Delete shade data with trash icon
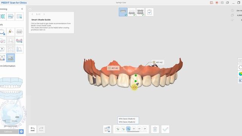The height and width of the screenshot is (136, 242). 155,129
